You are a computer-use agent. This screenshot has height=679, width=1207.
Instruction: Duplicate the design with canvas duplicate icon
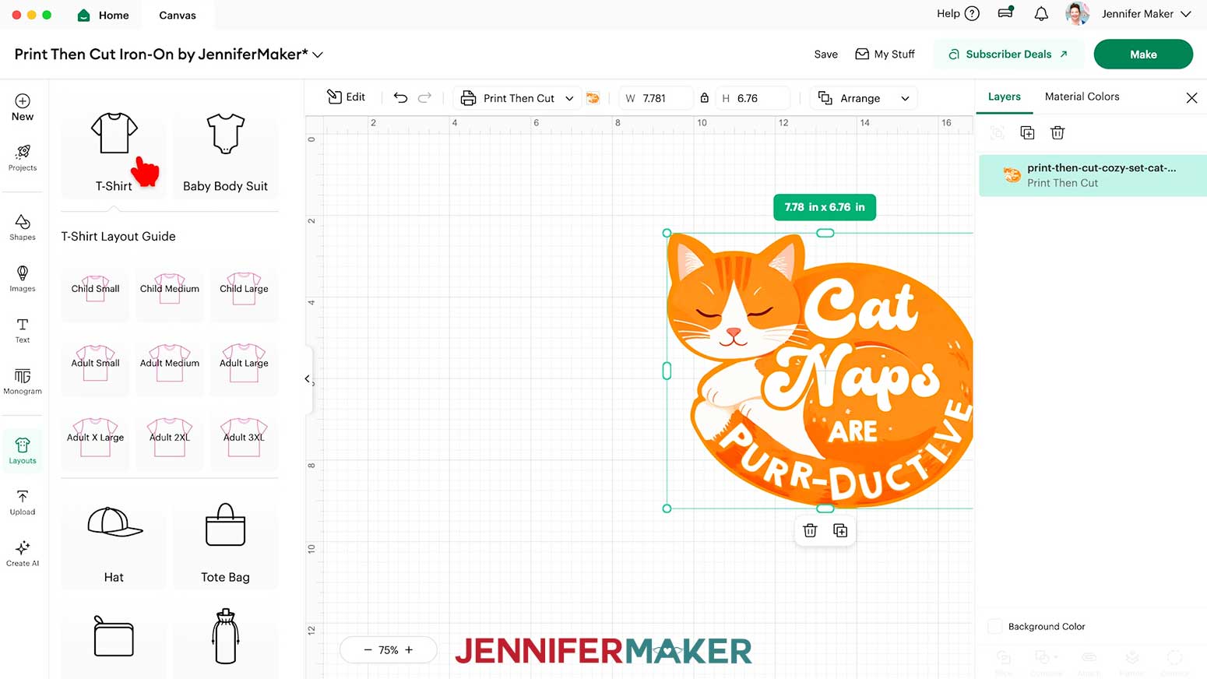click(x=840, y=530)
